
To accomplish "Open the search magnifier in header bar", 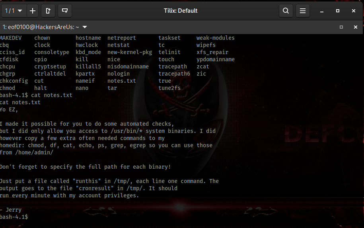I will 286,11.
